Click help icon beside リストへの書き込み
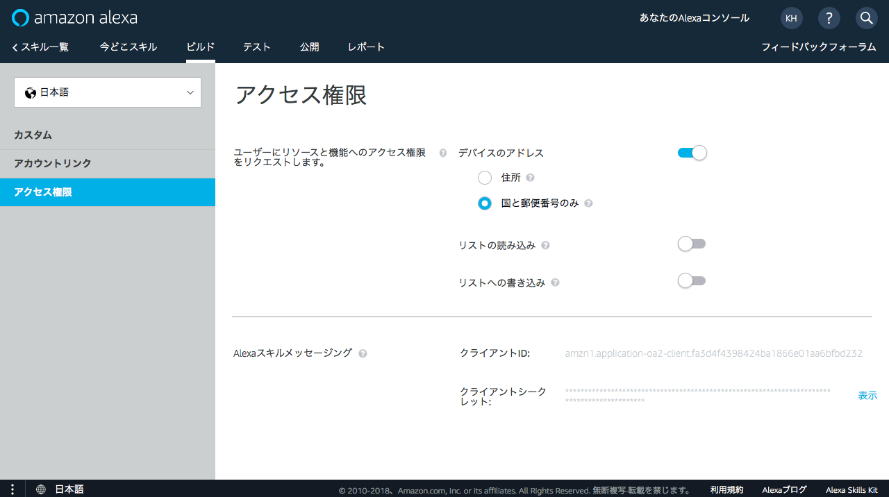This screenshot has width=889, height=497. pyautogui.click(x=555, y=283)
